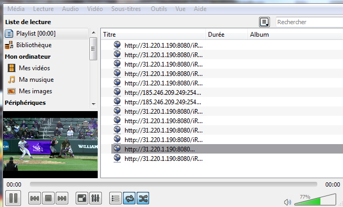Toggle fullscreen video button
Viewport: 343px width, 207px height.
[x=82, y=198]
